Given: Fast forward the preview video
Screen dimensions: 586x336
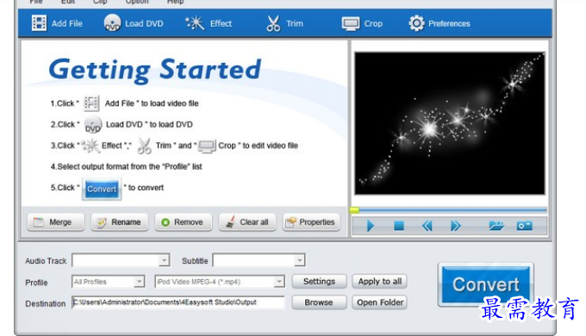Looking at the screenshot, I should click(x=456, y=226).
